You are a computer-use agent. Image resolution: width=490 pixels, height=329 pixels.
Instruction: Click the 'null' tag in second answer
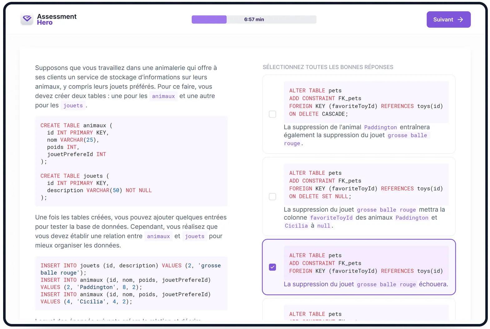[x=324, y=226]
